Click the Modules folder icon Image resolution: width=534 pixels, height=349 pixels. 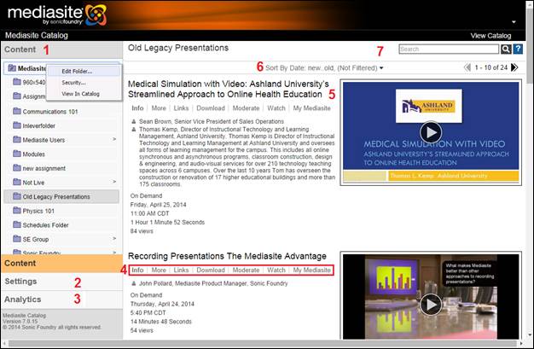point(17,154)
